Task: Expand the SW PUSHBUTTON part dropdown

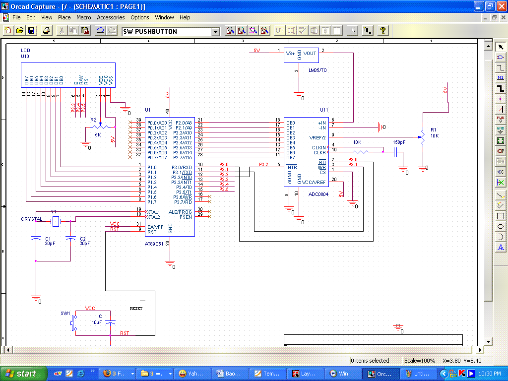Action: click(x=215, y=32)
